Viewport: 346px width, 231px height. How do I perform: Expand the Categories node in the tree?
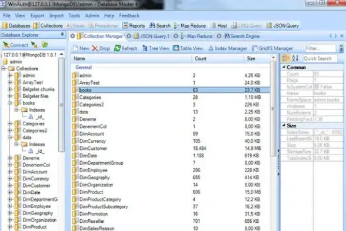pos(9,123)
